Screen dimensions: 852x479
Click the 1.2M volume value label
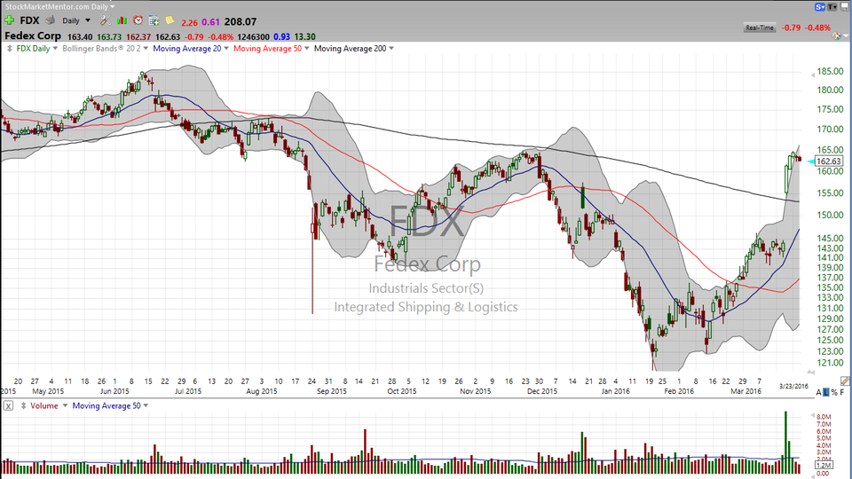[824, 466]
